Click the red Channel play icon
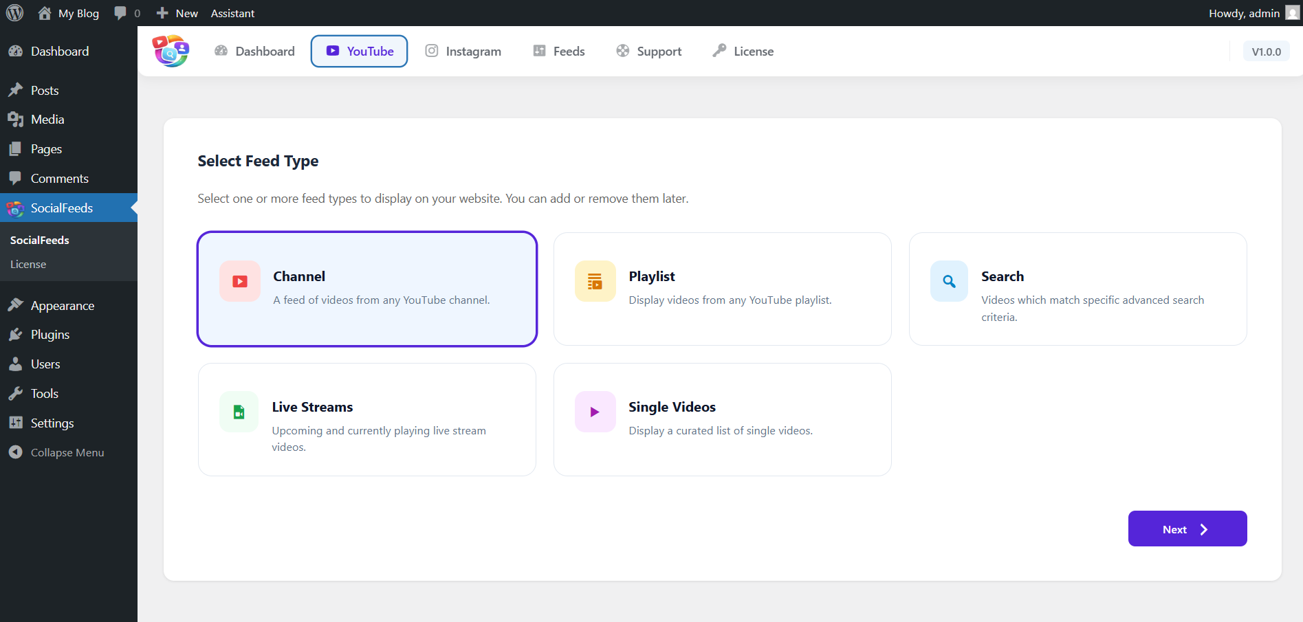This screenshot has height=622, width=1303. pos(240,281)
